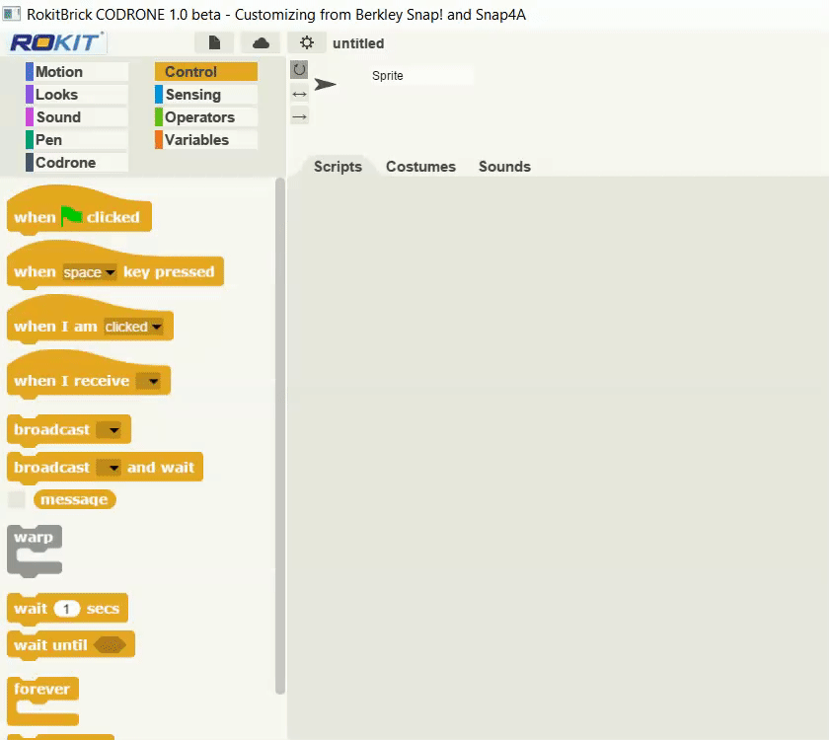Open the 'broadcast' message dropdown

click(109, 430)
